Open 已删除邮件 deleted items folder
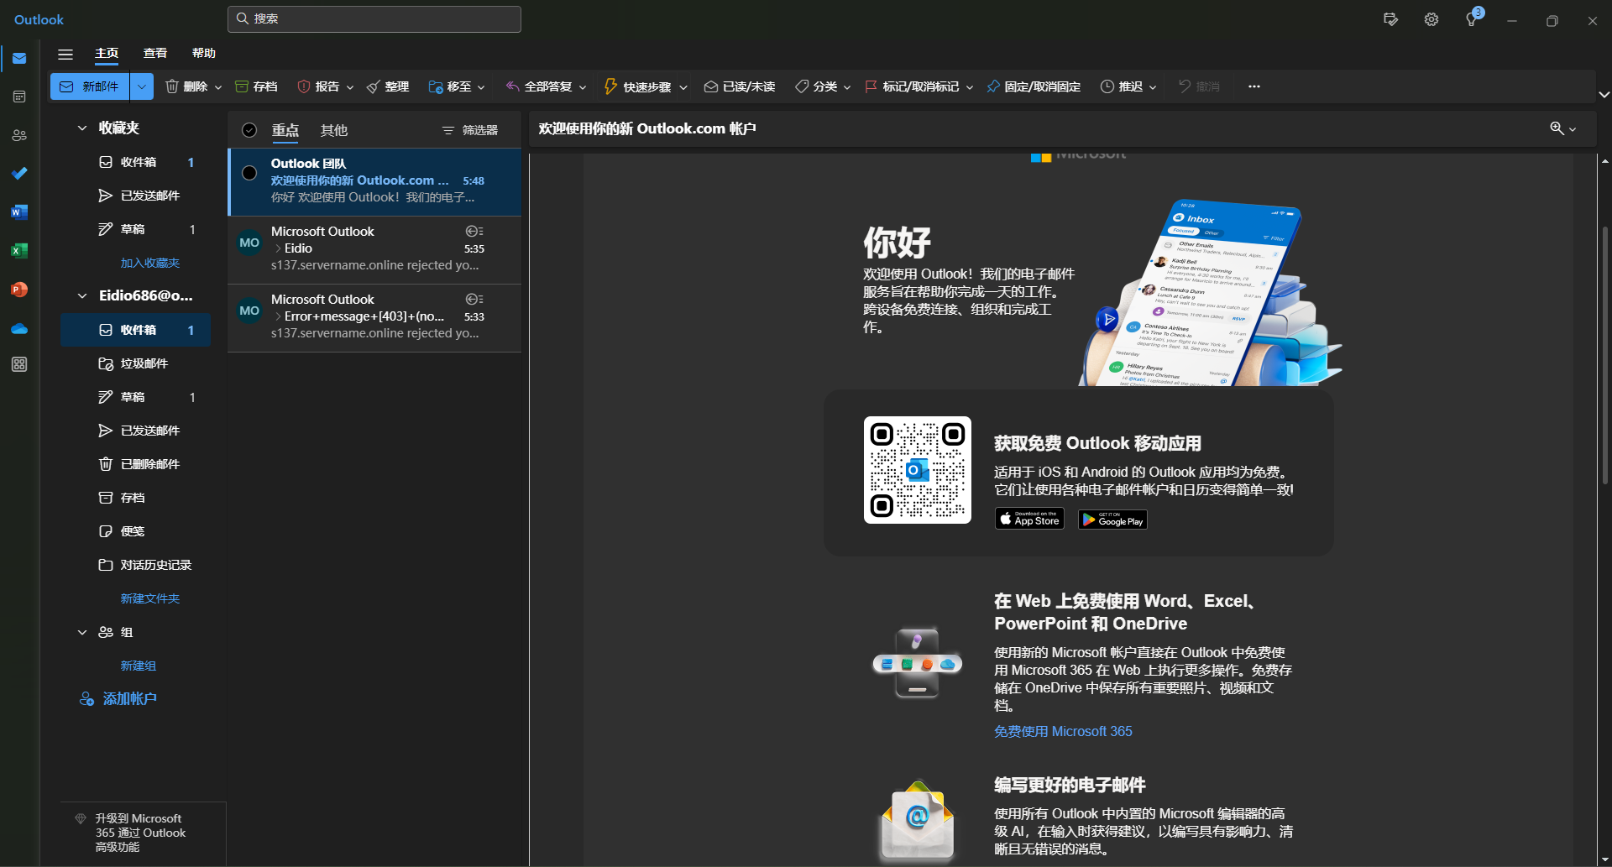1612x867 pixels. [135, 464]
